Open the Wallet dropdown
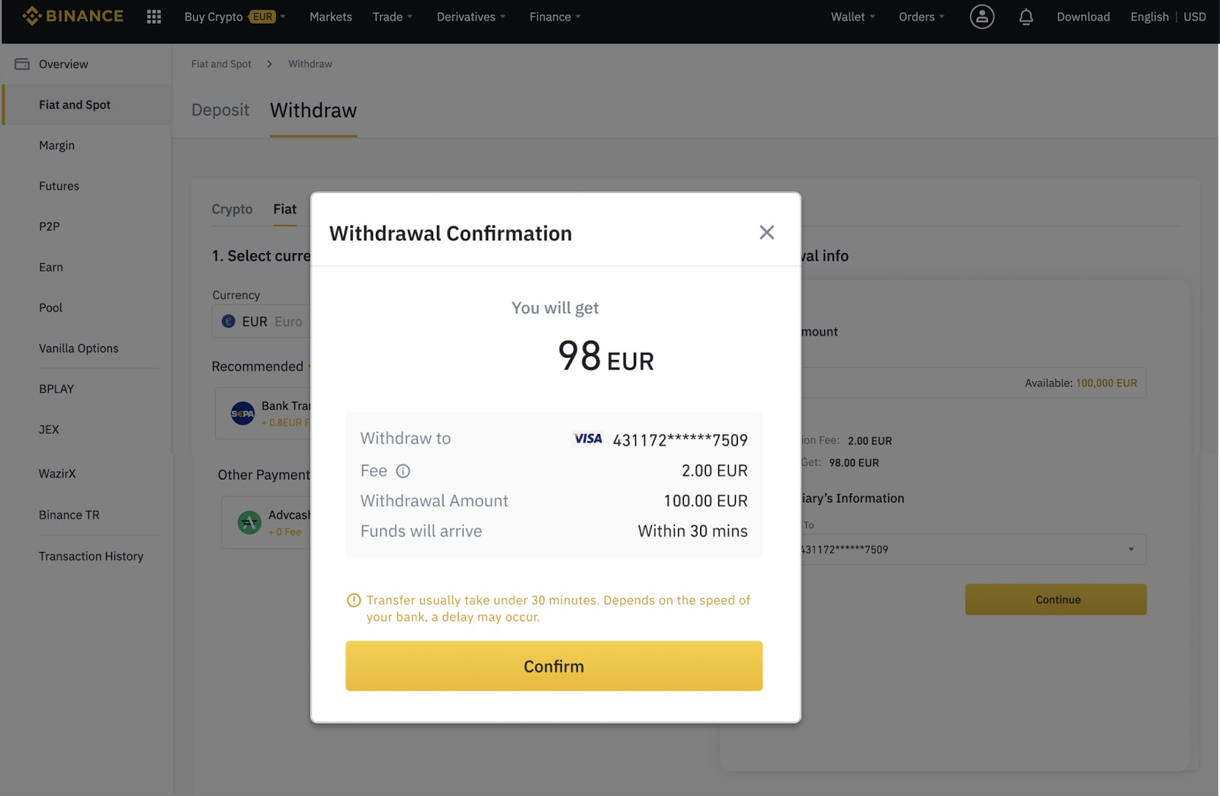The image size is (1220, 796). coord(852,17)
